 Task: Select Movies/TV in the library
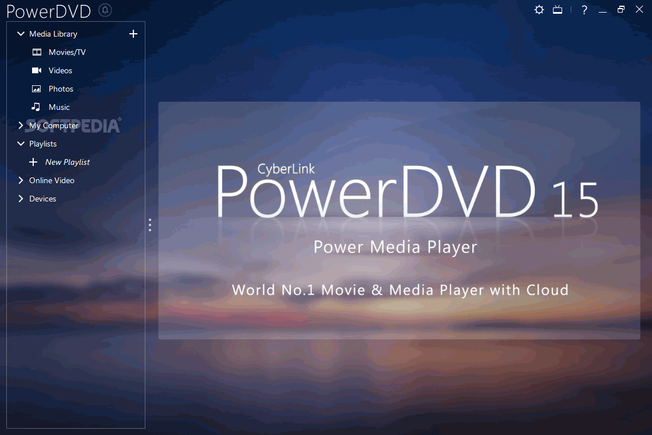pos(67,52)
